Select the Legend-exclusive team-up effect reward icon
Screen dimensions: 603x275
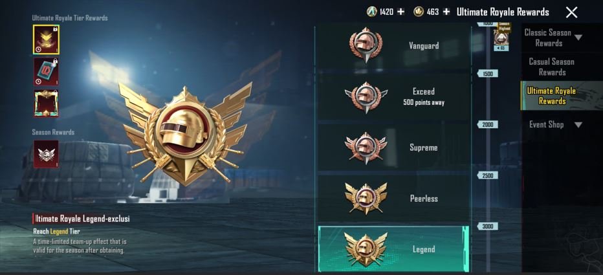click(46, 39)
